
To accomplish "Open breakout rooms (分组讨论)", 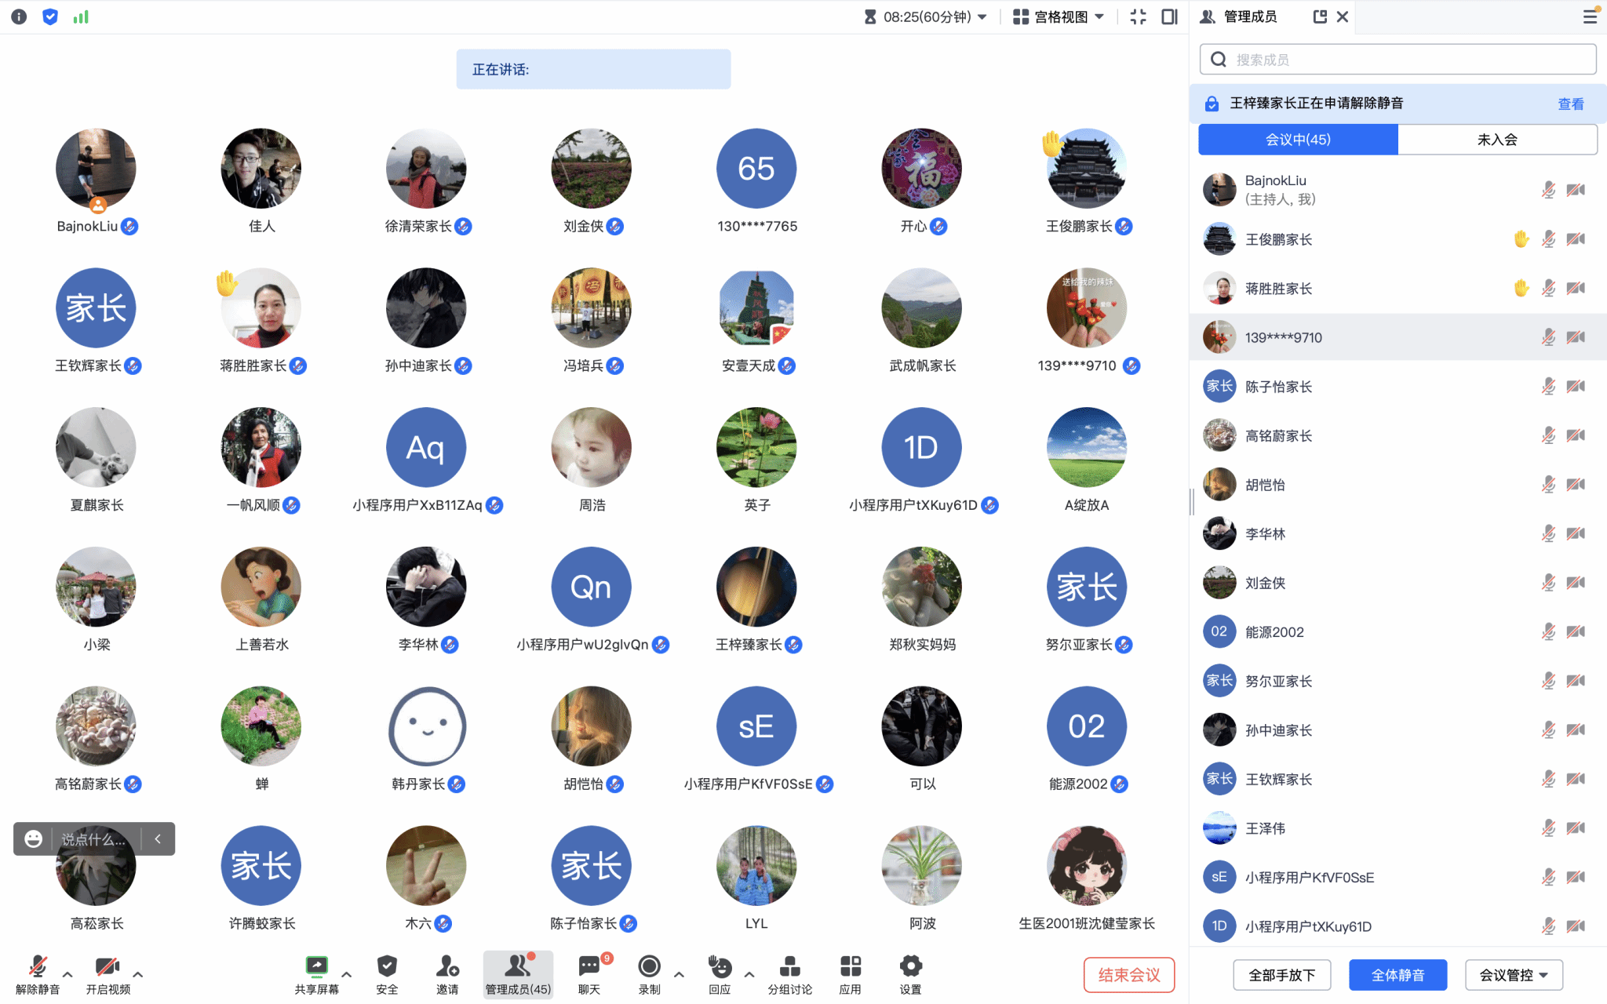I will [x=789, y=974].
